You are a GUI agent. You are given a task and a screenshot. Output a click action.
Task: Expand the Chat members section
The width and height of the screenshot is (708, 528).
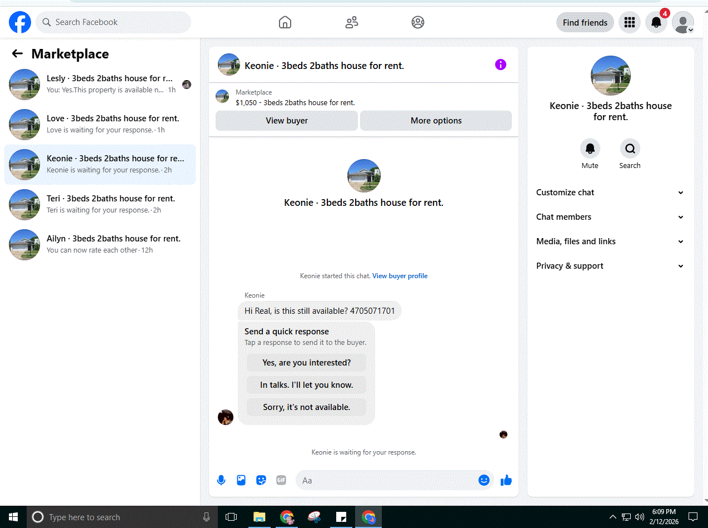coord(610,217)
